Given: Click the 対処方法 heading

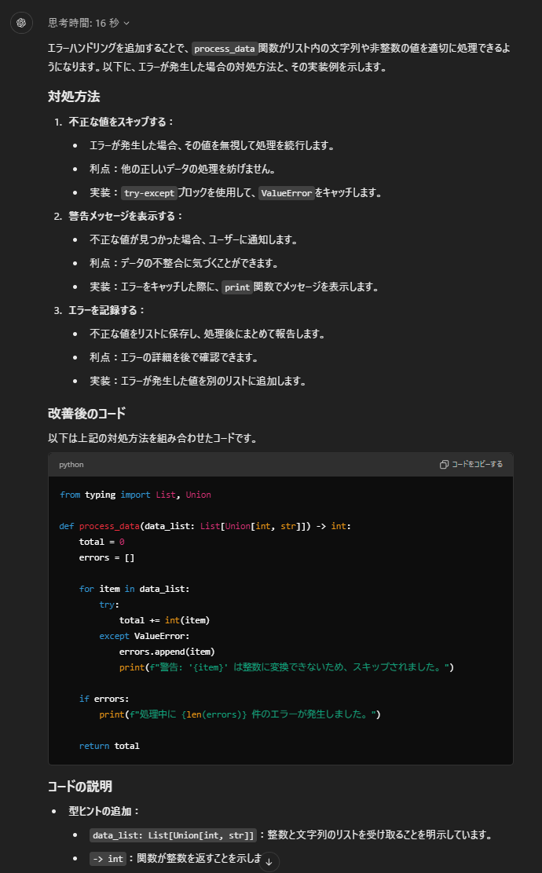Looking at the screenshot, I should (74, 97).
